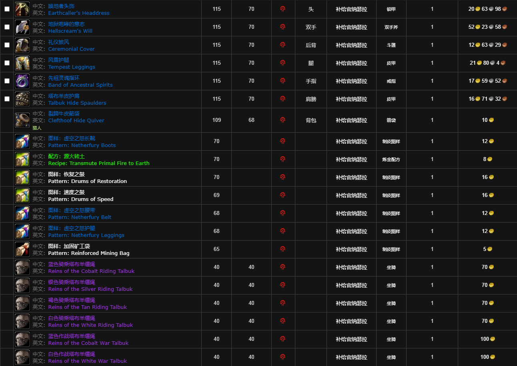Click the Transmute Primal Fire to Earth recipe icon
This screenshot has height=366, width=517.
pyautogui.click(x=22, y=159)
